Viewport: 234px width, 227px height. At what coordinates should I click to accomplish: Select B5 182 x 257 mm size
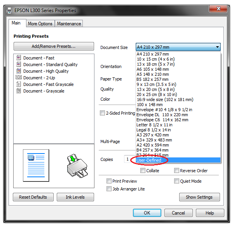pos(178,79)
